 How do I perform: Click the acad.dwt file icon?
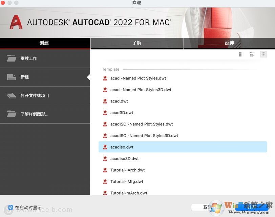click(x=105, y=101)
